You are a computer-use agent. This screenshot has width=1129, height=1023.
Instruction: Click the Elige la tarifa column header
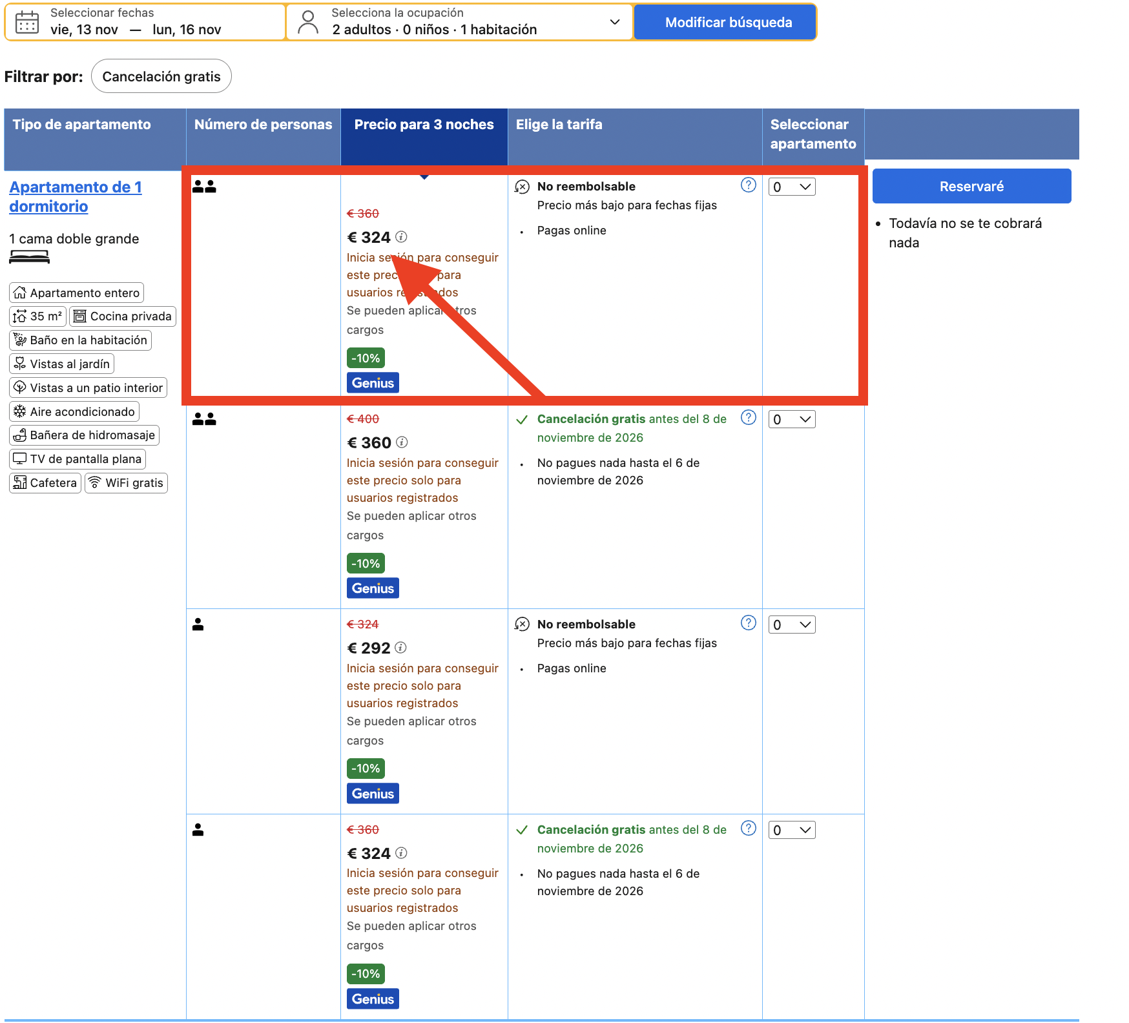tap(559, 125)
